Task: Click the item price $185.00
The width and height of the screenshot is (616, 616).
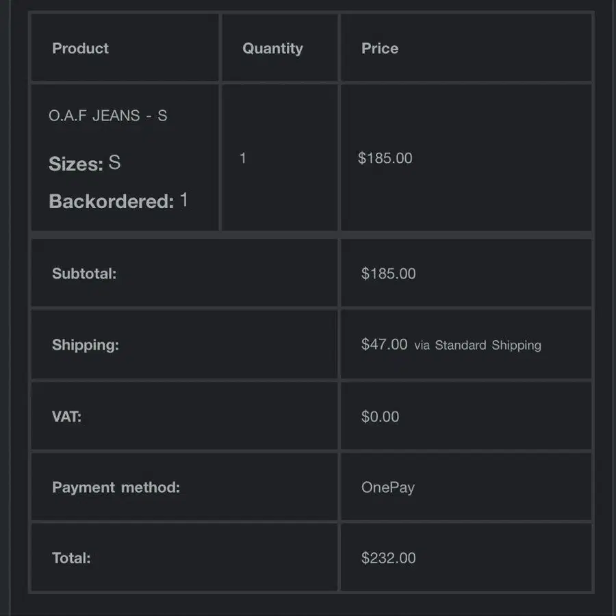Action: 385,158
